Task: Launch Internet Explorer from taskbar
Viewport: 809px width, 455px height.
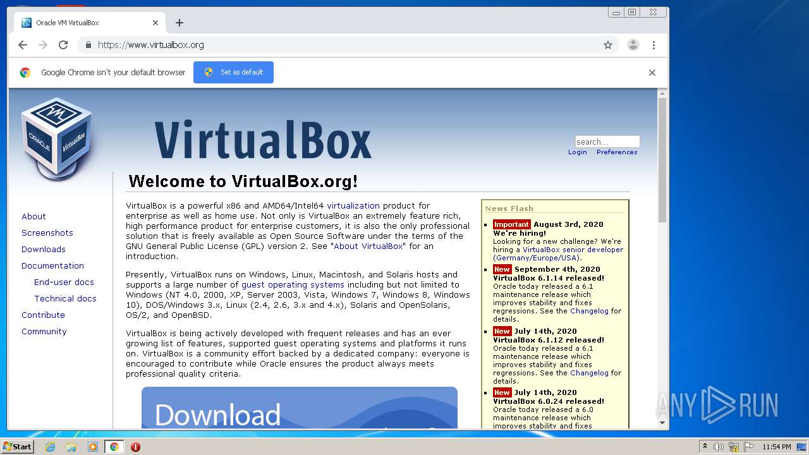Action: (50, 447)
